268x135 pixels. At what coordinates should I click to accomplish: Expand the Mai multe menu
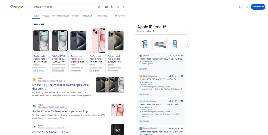tap(102, 16)
